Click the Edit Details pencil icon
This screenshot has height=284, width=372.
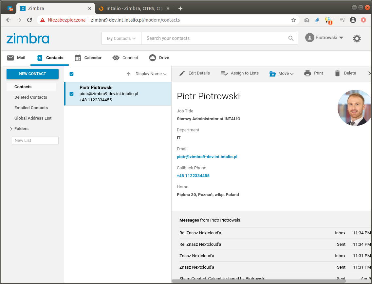(x=182, y=73)
